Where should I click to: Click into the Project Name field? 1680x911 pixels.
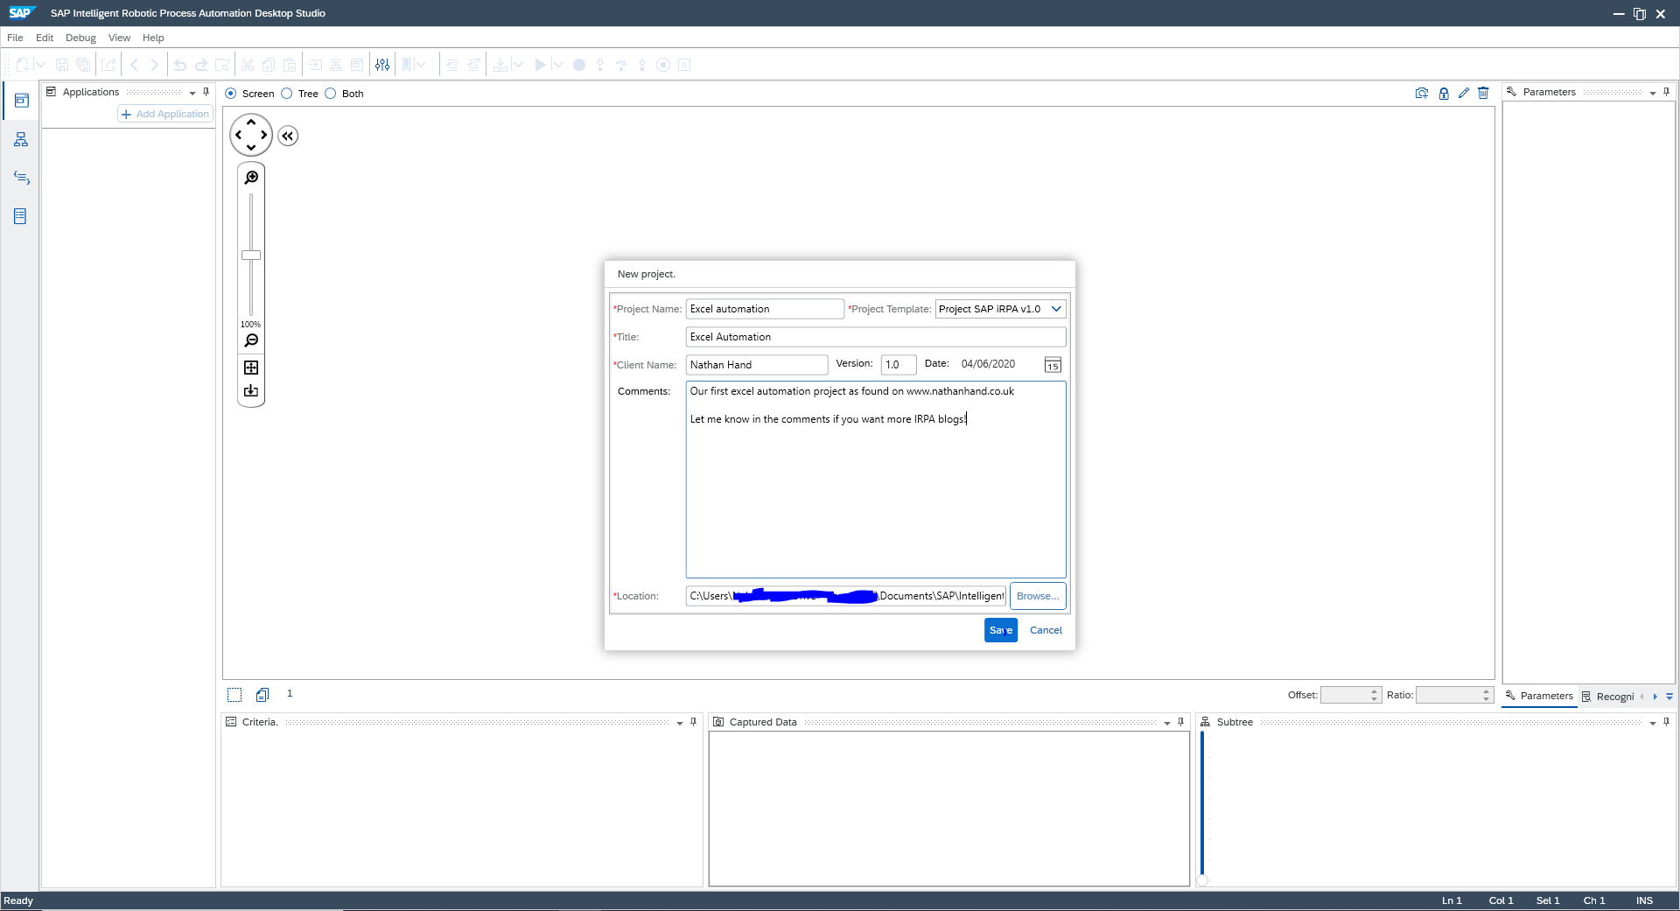click(x=765, y=309)
